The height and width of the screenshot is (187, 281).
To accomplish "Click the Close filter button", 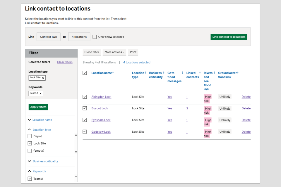I will (x=92, y=52).
